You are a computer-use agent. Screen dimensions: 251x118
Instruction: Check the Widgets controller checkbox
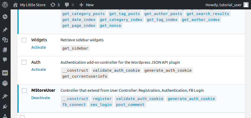click(24, 40)
